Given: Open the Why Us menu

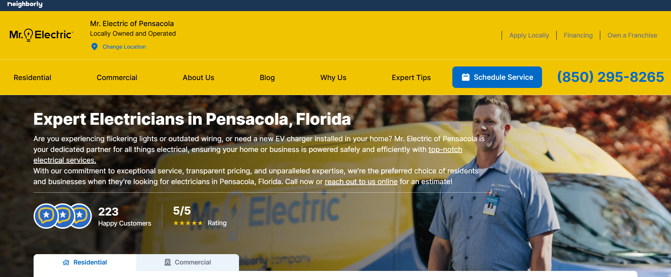Looking at the screenshot, I should pyautogui.click(x=333, y=78).
